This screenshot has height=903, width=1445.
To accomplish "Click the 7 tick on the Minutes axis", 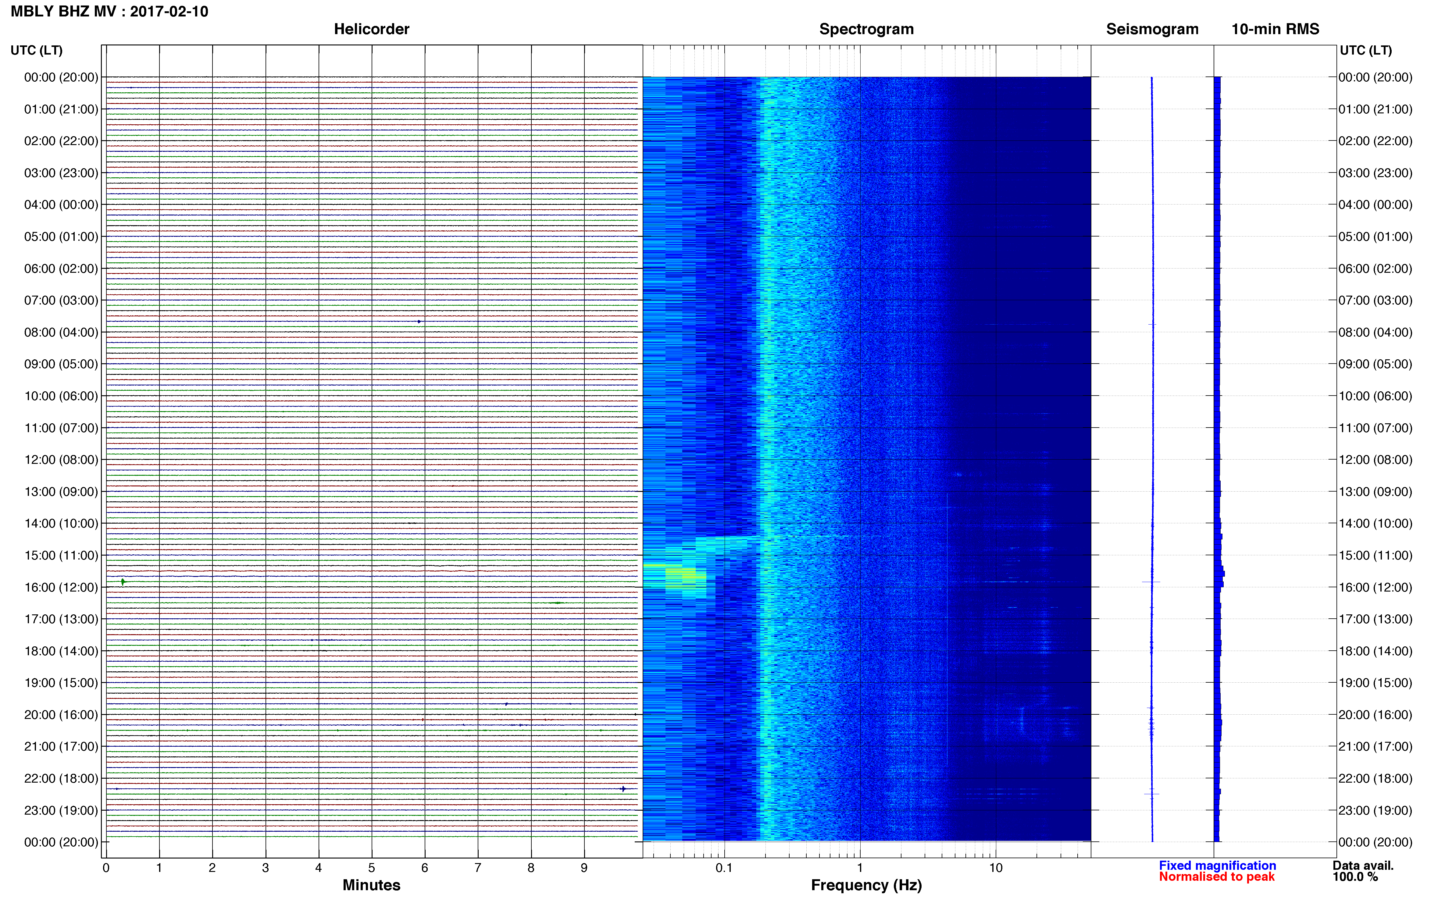I will click(478, 868).
